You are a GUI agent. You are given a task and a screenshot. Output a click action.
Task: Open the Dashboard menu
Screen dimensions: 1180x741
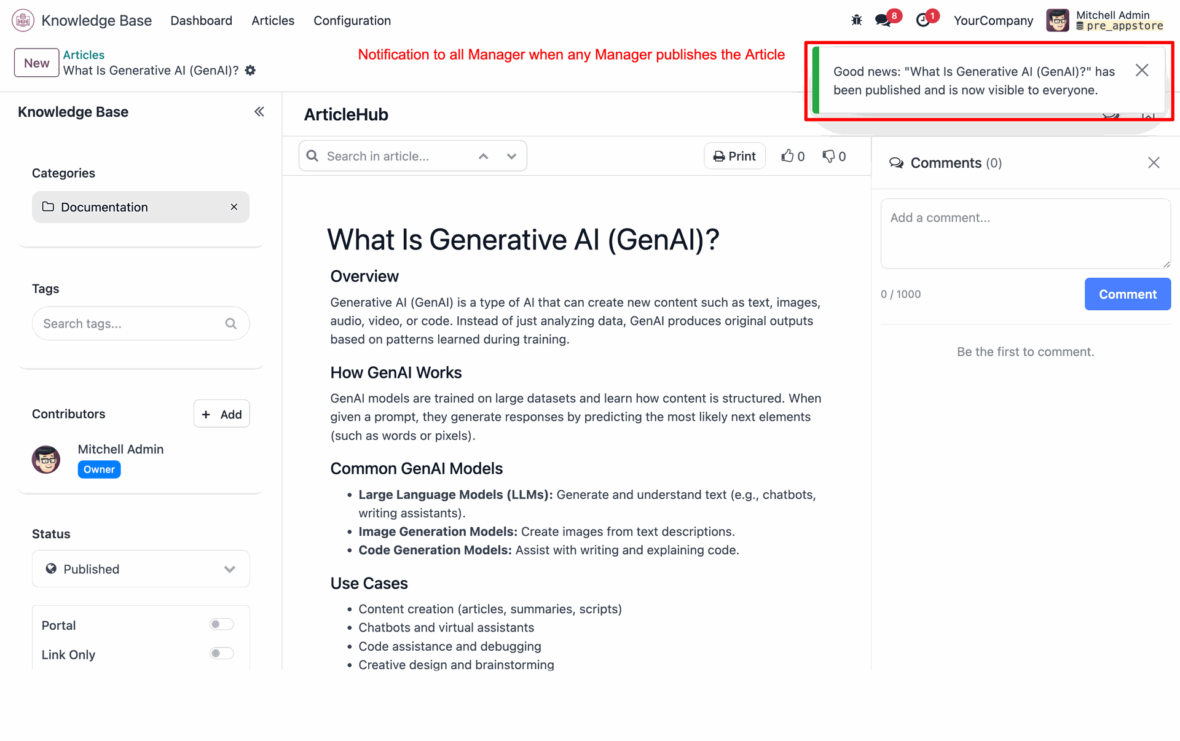201,21
